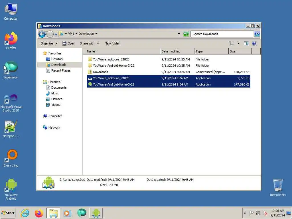Click the greyed Forward navigation button
This screenshot has height=219, width=292.
point(50,34)
